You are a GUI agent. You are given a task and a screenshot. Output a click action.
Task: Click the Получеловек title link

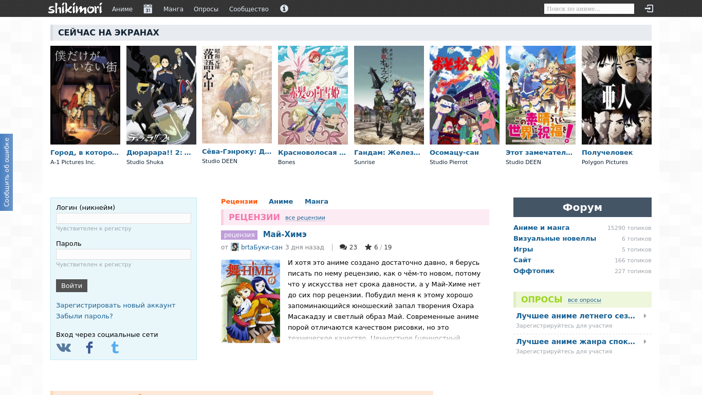click(607, 153)
